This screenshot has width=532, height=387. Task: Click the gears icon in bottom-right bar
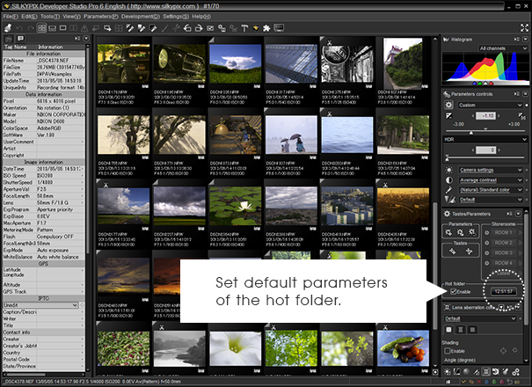click(x=515, y=372)
